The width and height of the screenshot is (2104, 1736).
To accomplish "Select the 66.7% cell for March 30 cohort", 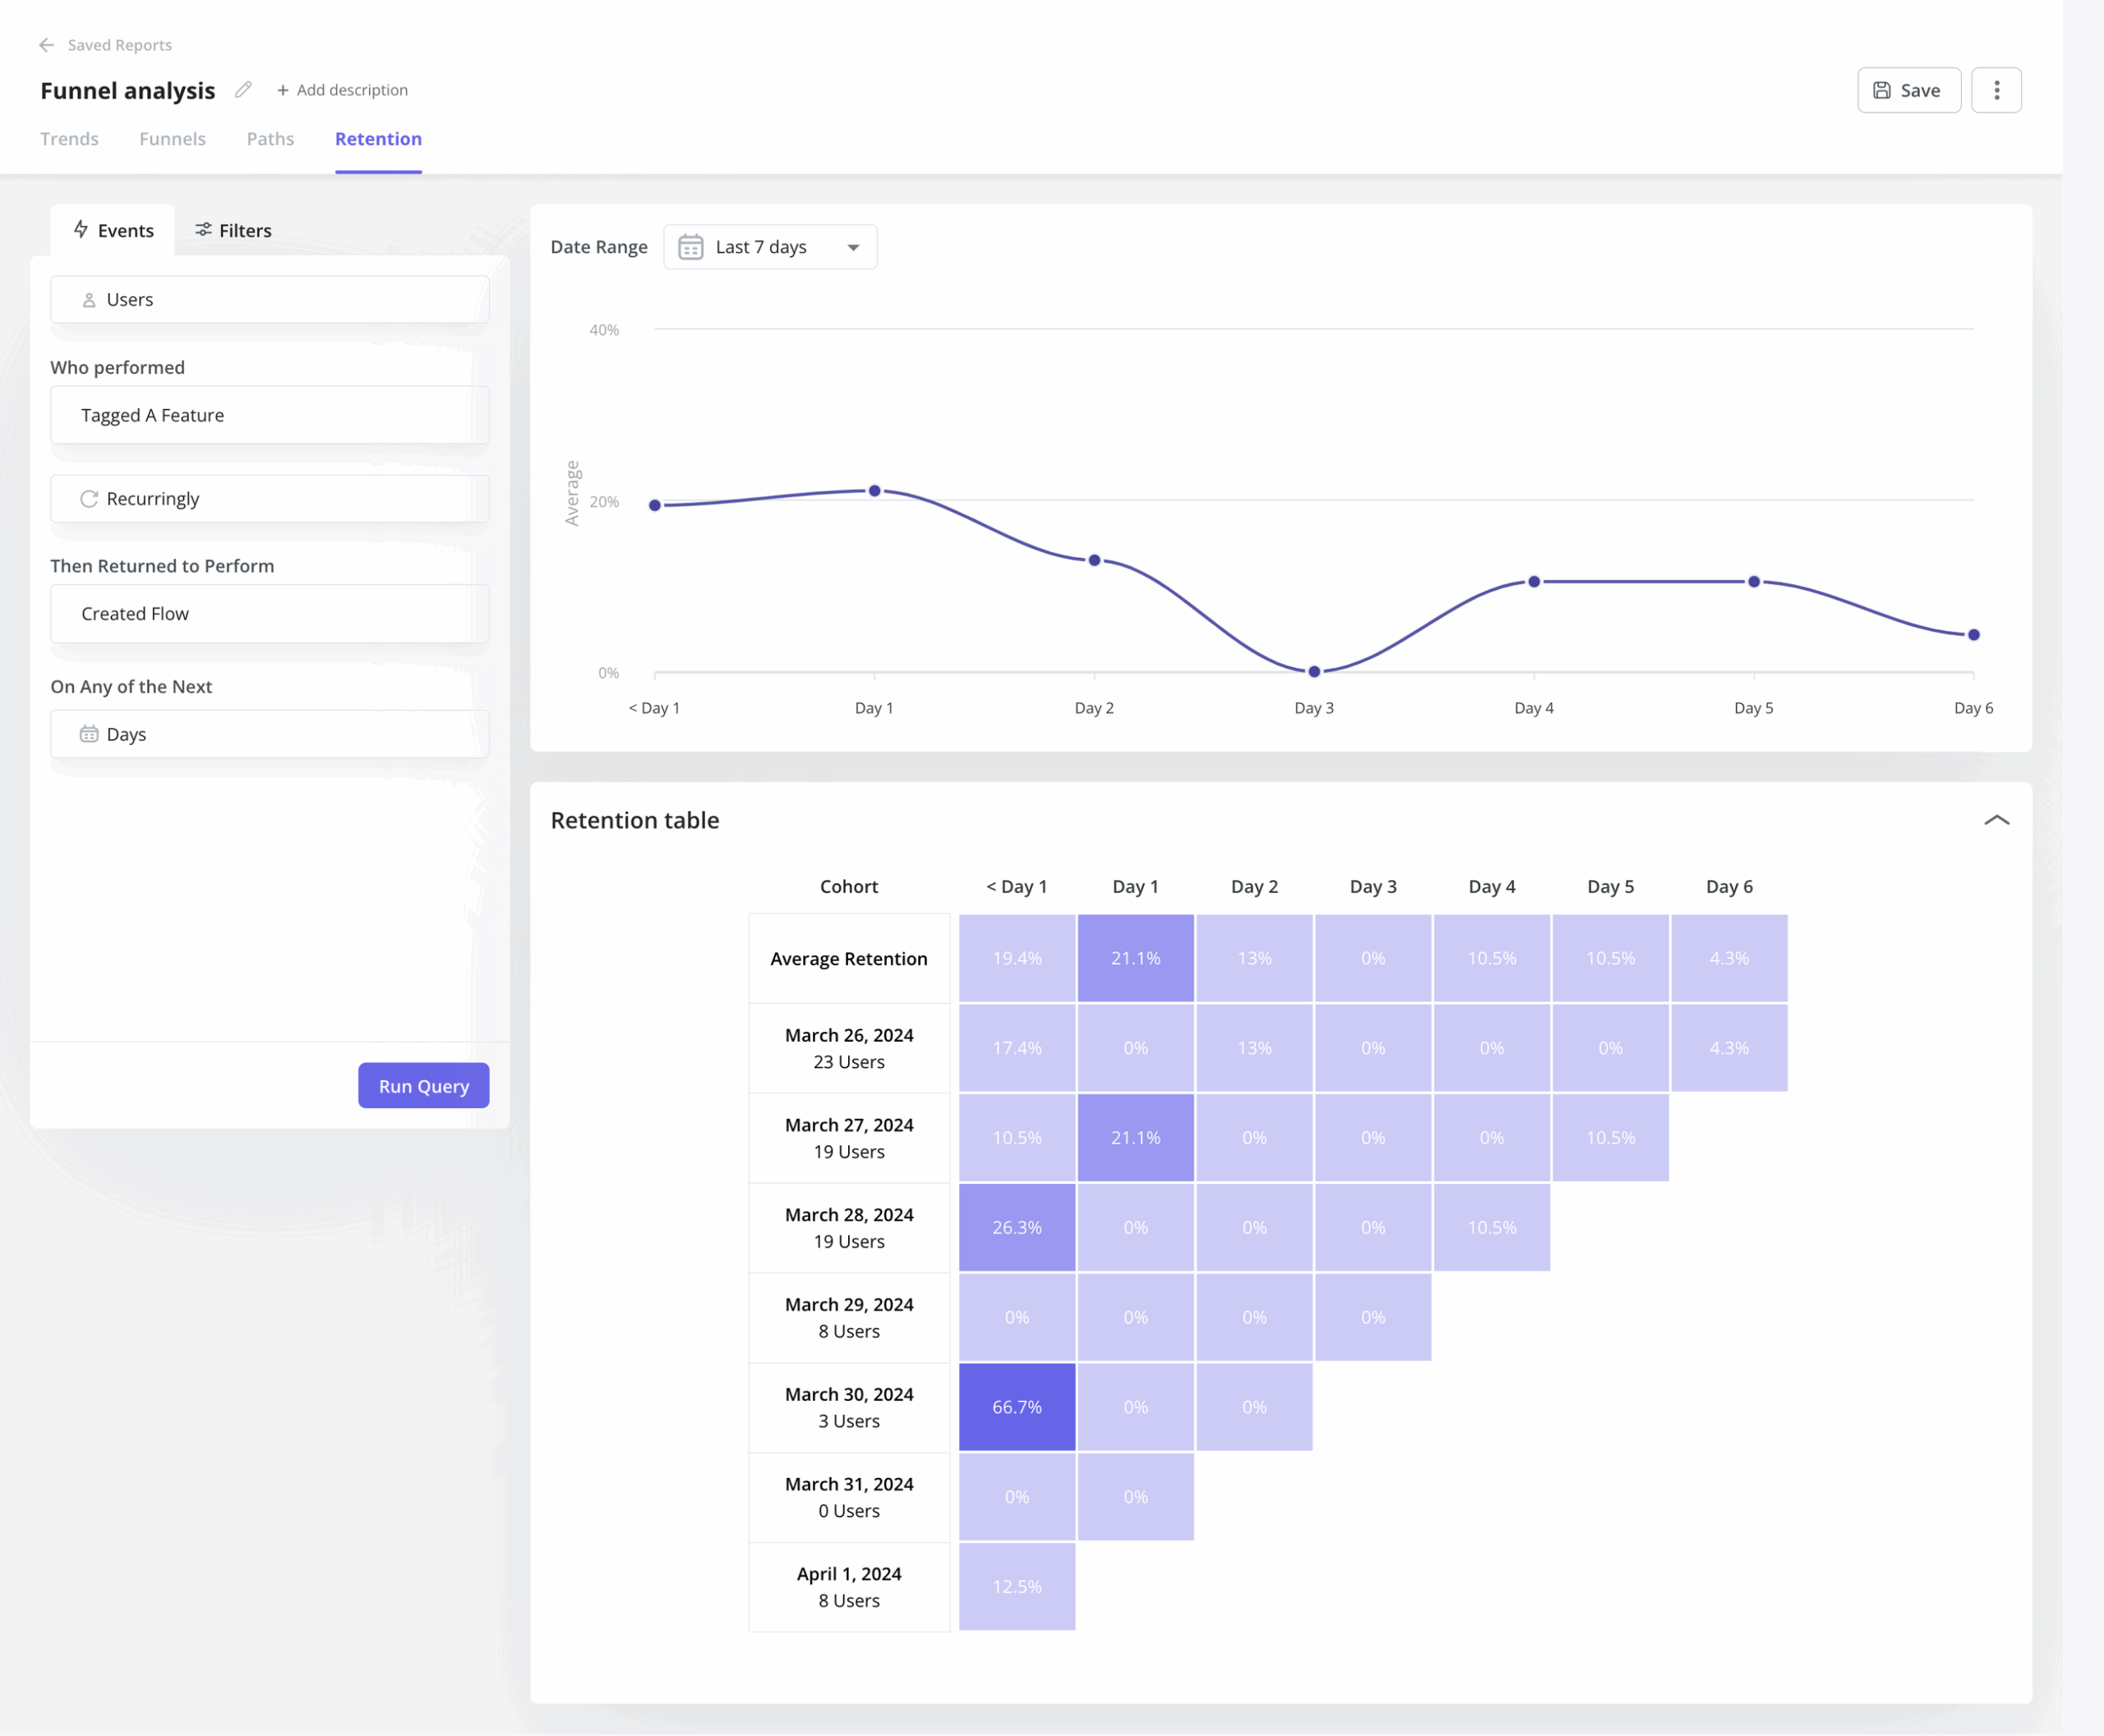I will click(1017, 1407).
